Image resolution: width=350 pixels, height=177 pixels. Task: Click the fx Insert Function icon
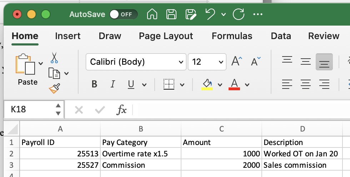point(121,110)
